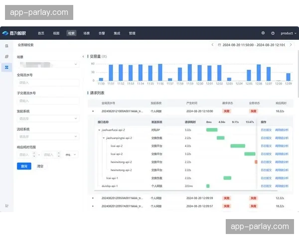Select the top icon in left sidebar

[6, 45]
